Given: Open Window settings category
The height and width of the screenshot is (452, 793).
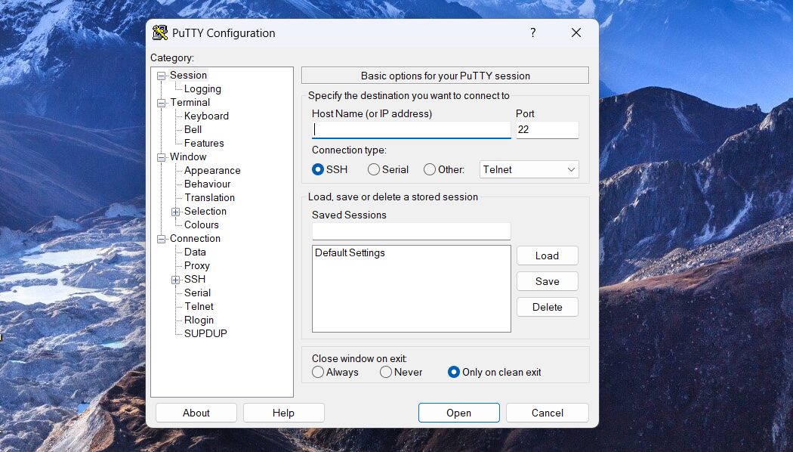Looking at the screenshot, I should pyautogui.click(x=188, y=157).
